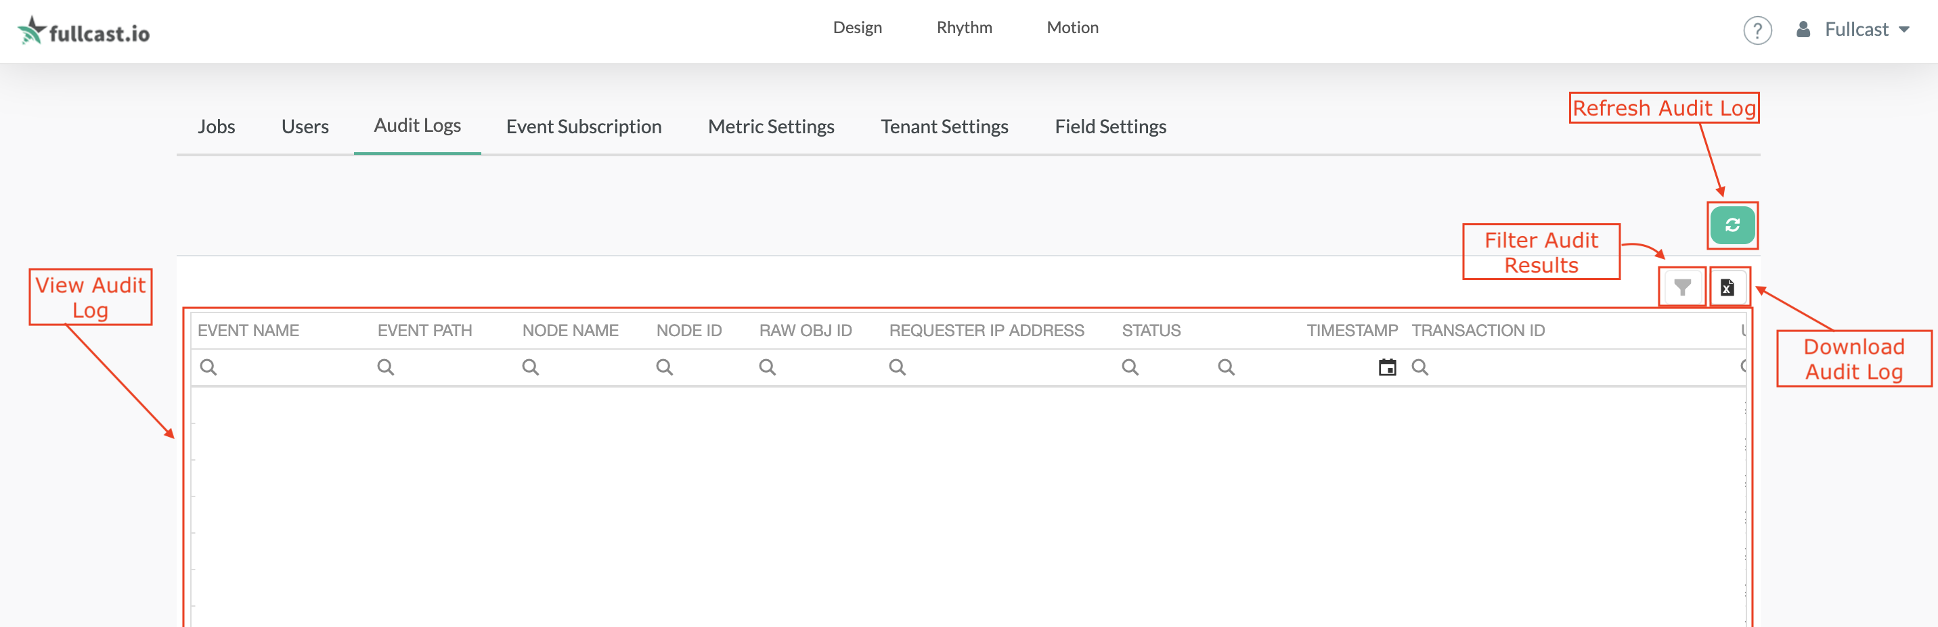Go to the Metric Settings tab
The height and width of the screenshot is (627, 1938).
(x=771, y=126)
